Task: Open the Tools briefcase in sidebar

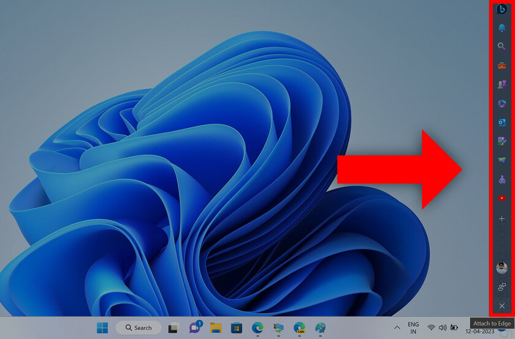Action: tap(502, 65)
